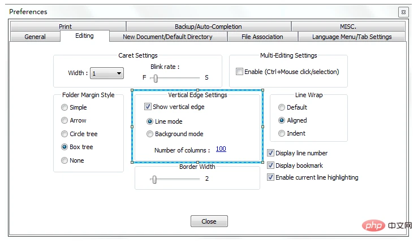Toggle Show vertical edge checkbox
Image resolution: width=418 pixels, height=244 pixels.
click(148, 107)
